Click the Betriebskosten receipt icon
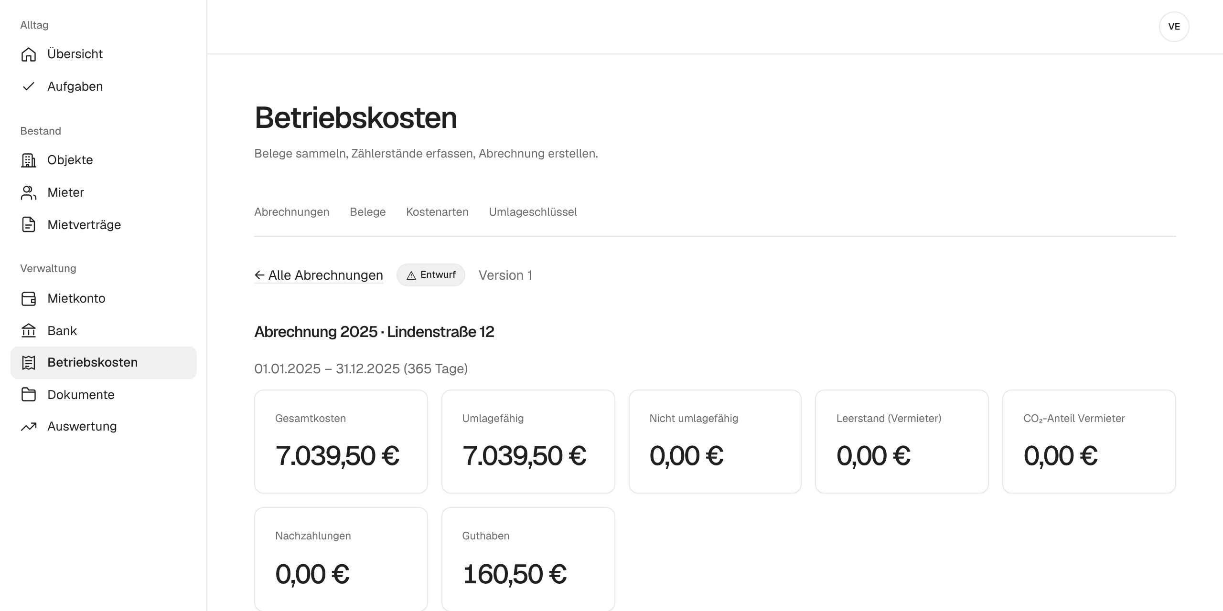This screenshot has height=611, width=1223. tap(29, 363)
